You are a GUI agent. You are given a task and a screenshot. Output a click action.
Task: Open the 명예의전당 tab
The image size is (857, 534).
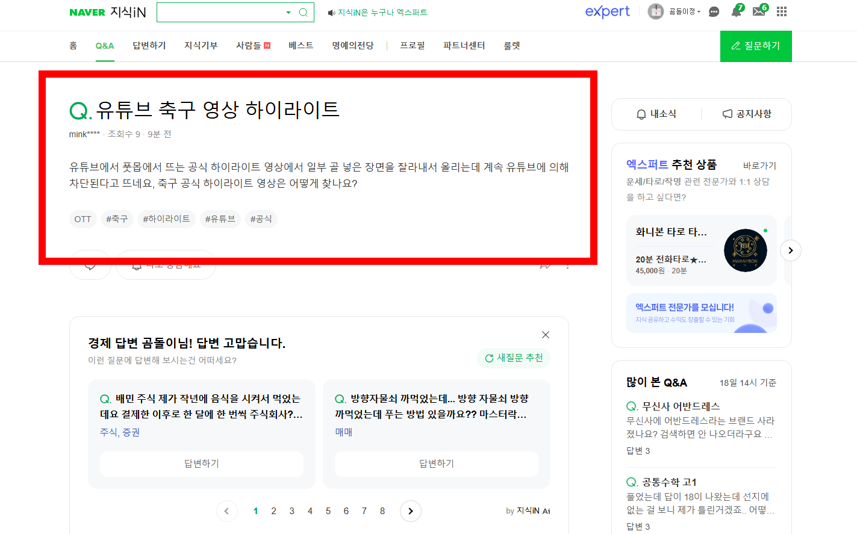[352, 46]
